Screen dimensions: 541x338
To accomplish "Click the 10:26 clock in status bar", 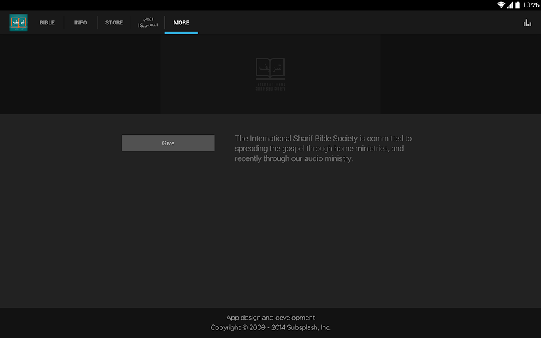I will 531,5.
